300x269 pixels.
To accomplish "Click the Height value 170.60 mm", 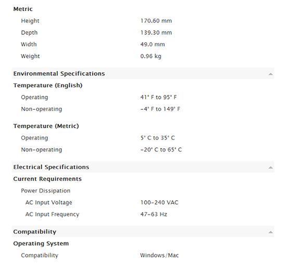I will click(156, 21).
